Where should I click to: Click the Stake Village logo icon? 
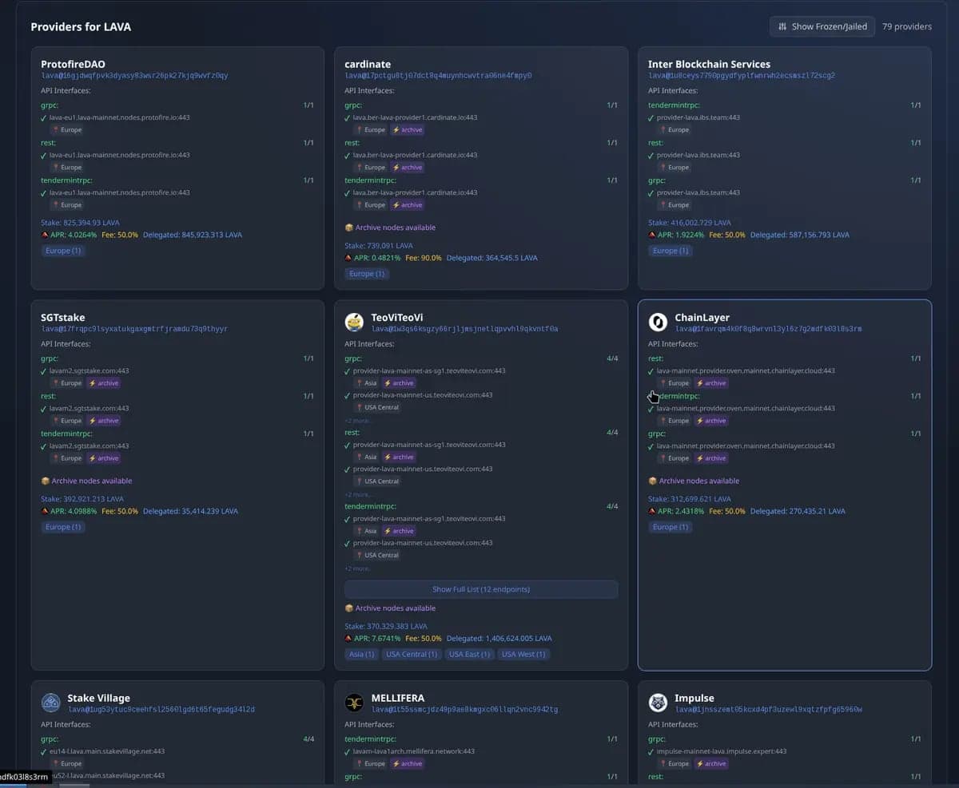click(x=51, y=703)
